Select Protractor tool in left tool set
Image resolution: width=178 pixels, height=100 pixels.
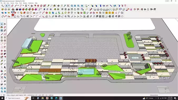click(2, 64)
